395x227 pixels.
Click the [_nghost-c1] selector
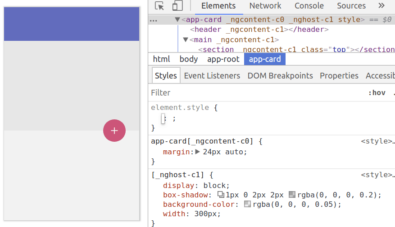[x=177, y=175]
